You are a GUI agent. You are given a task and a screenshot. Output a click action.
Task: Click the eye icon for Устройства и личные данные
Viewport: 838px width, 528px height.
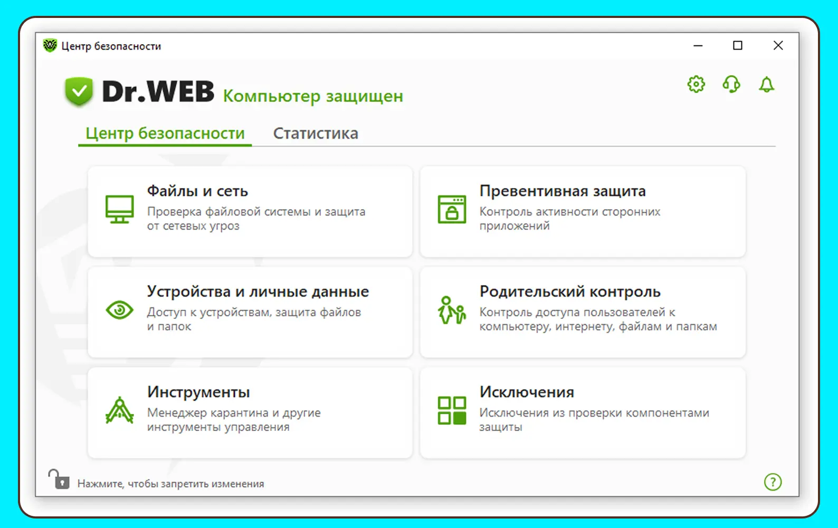coord(119,310)
